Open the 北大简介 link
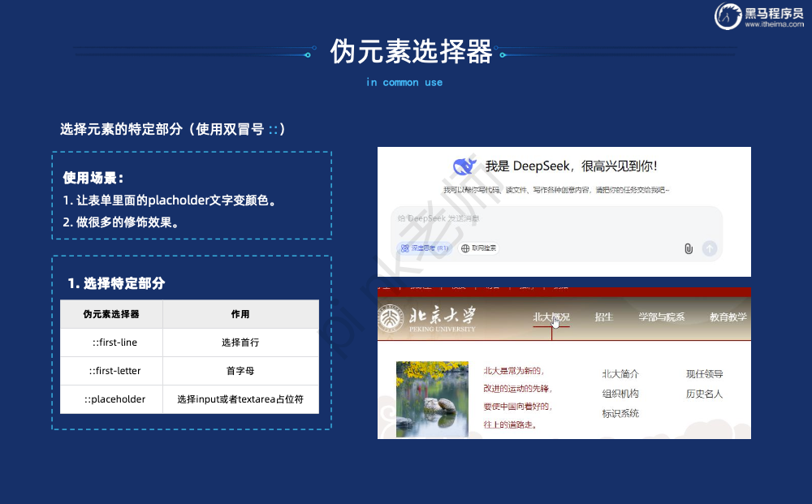This screenshot has width=812, height=504. [x=620, y=373]
